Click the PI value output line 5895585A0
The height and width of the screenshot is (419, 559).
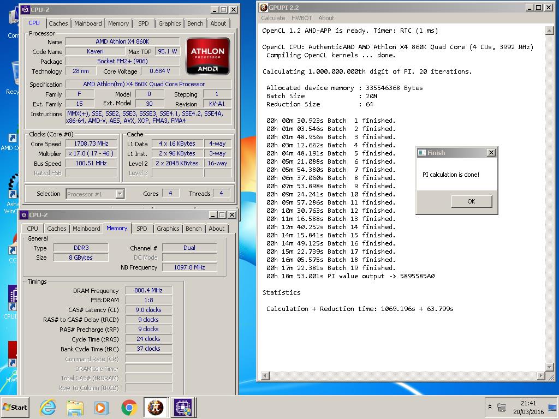[350, 276]
